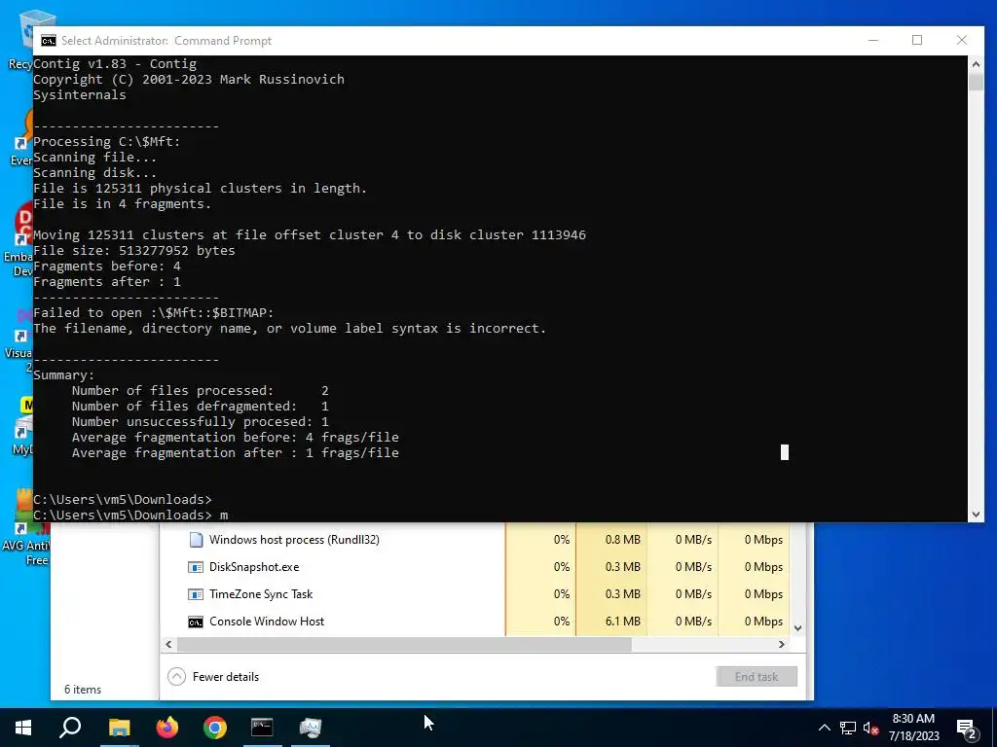Show hidden system tray icons
997x747 pixels.
[x=824, y=728]
